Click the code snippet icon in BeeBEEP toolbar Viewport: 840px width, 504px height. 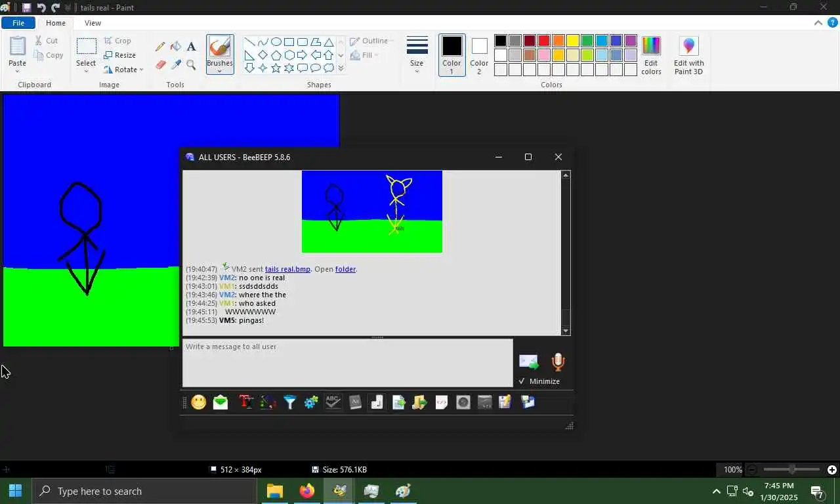[x=442, y=402]
